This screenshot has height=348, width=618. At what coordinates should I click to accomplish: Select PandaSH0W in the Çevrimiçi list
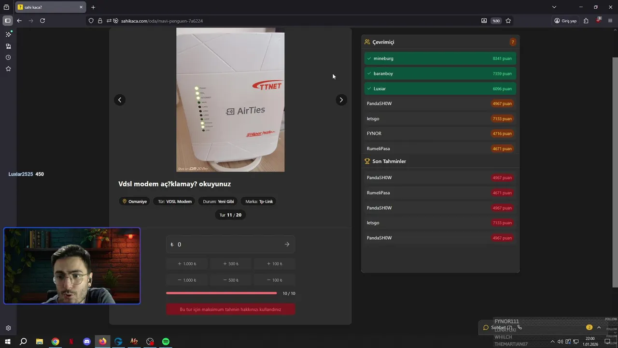click(x=440, y=103)
